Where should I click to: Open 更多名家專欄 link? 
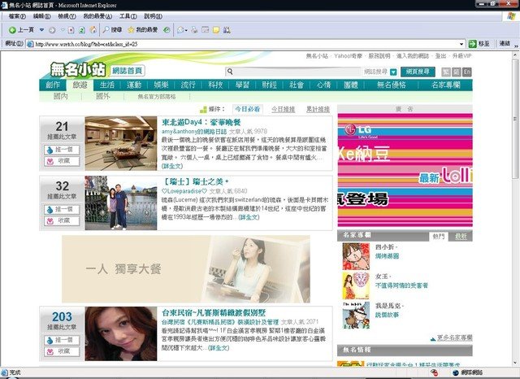pyautogui.click(x=454, y=338)
